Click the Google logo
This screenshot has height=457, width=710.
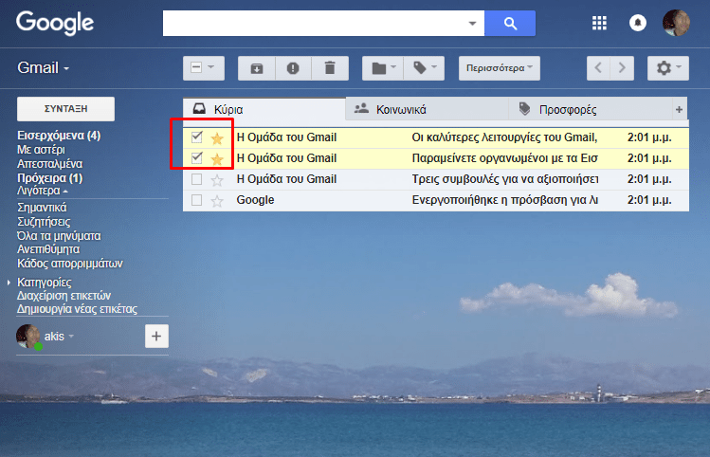[x=55, y=23]
